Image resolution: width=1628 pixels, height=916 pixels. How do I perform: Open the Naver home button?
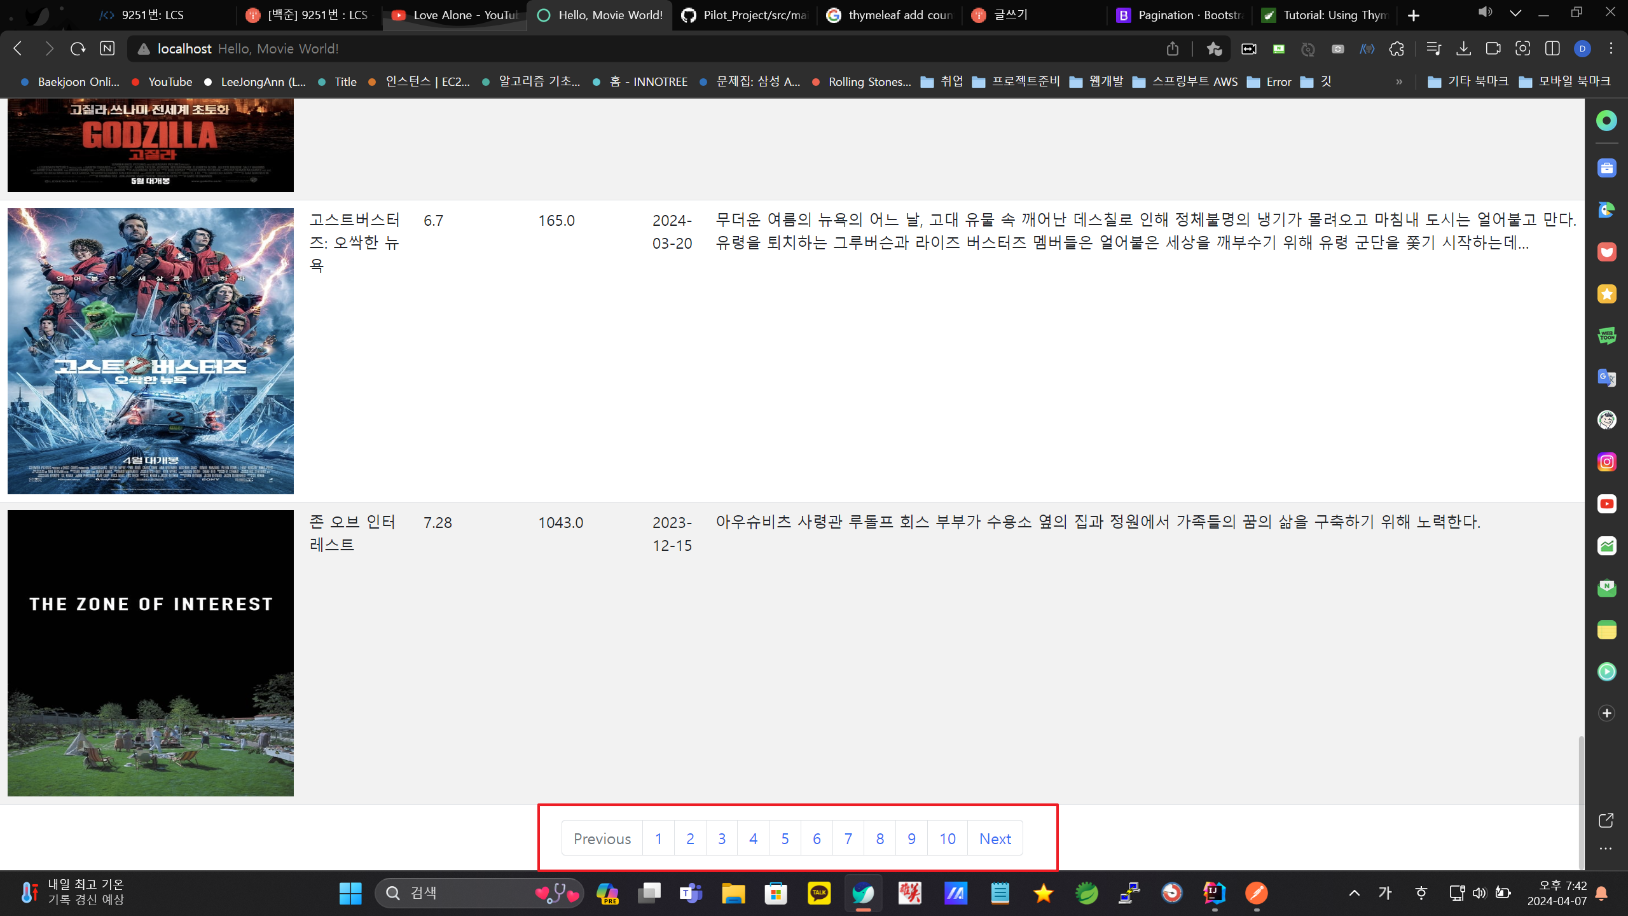coord(107,48)
